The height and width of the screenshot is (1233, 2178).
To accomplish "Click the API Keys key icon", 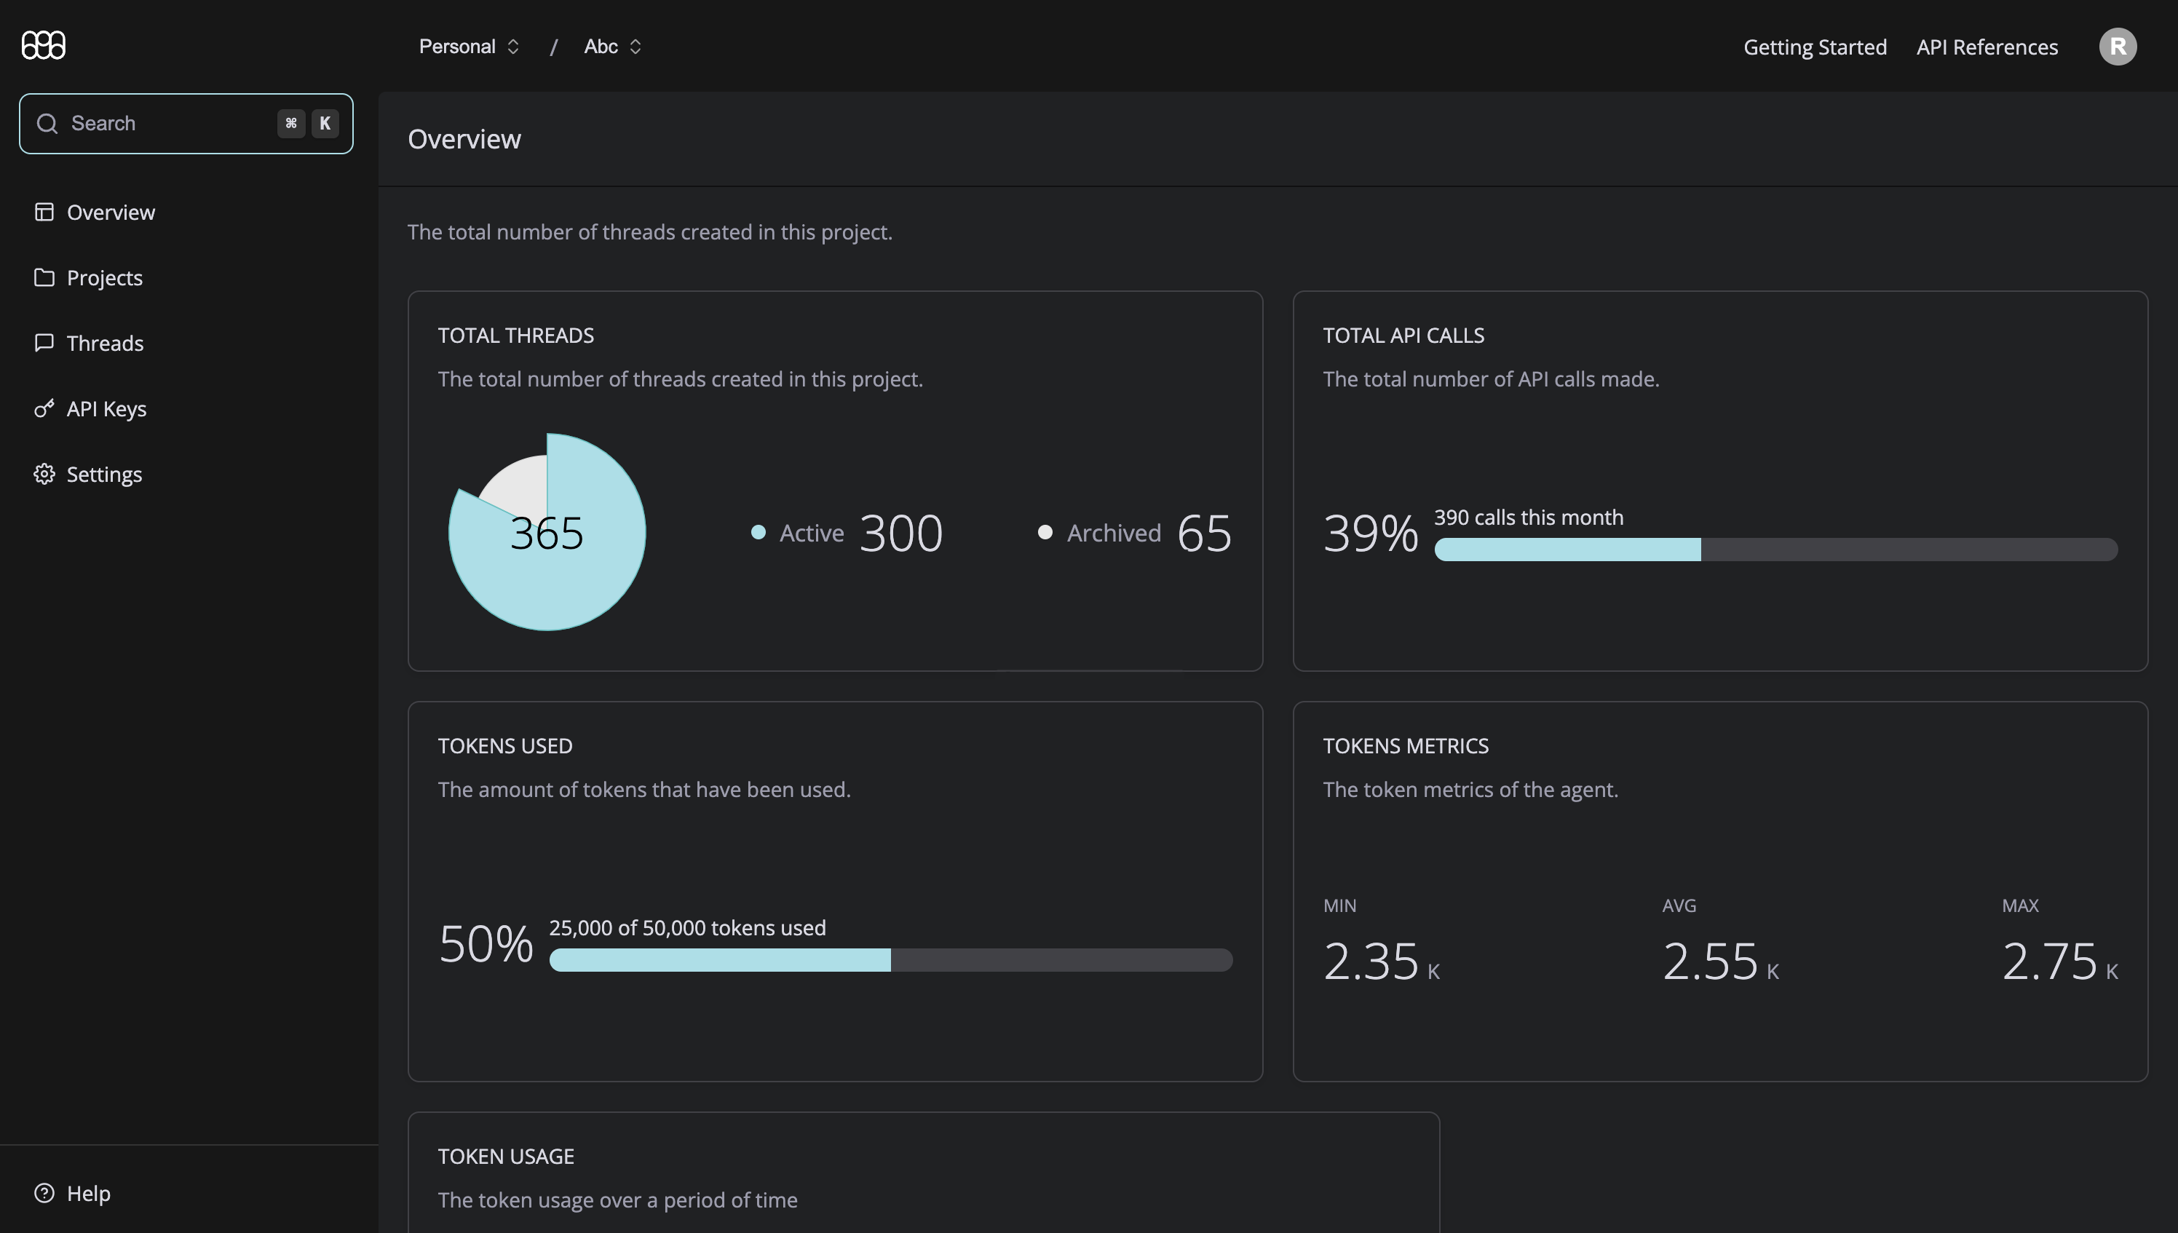I will tap(44, 408).
